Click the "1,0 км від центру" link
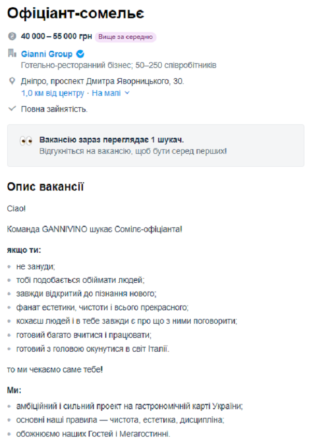The height and width of the screenshot is (448, 311). (52, 93)
